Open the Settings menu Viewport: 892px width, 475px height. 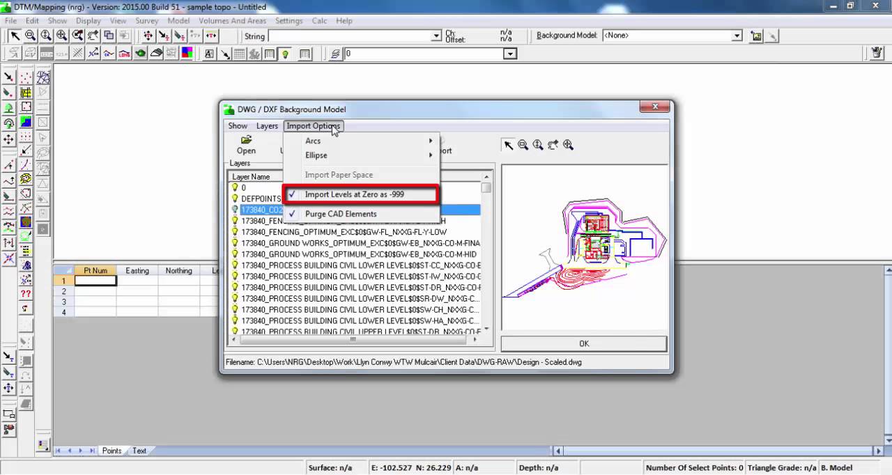(289, 21)
